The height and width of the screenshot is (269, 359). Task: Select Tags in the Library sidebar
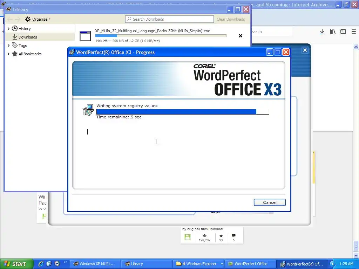(x=22, y=46)
